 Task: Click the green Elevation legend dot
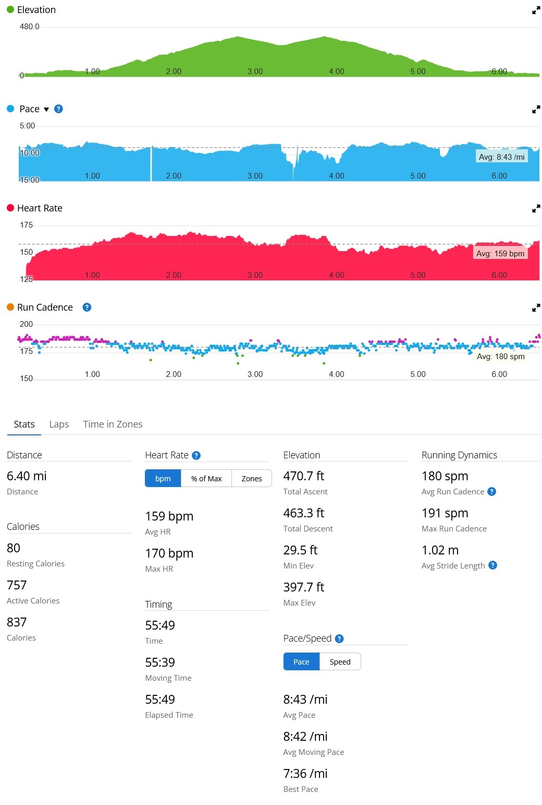tap(10, 10)
